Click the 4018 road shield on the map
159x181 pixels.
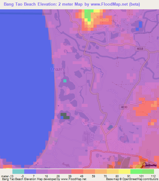coord(140,49)
